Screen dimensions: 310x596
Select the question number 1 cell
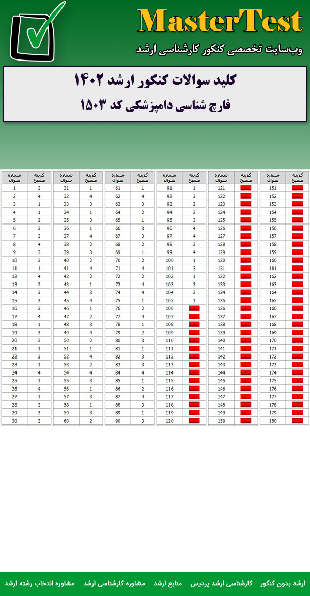tap(14, 188)
